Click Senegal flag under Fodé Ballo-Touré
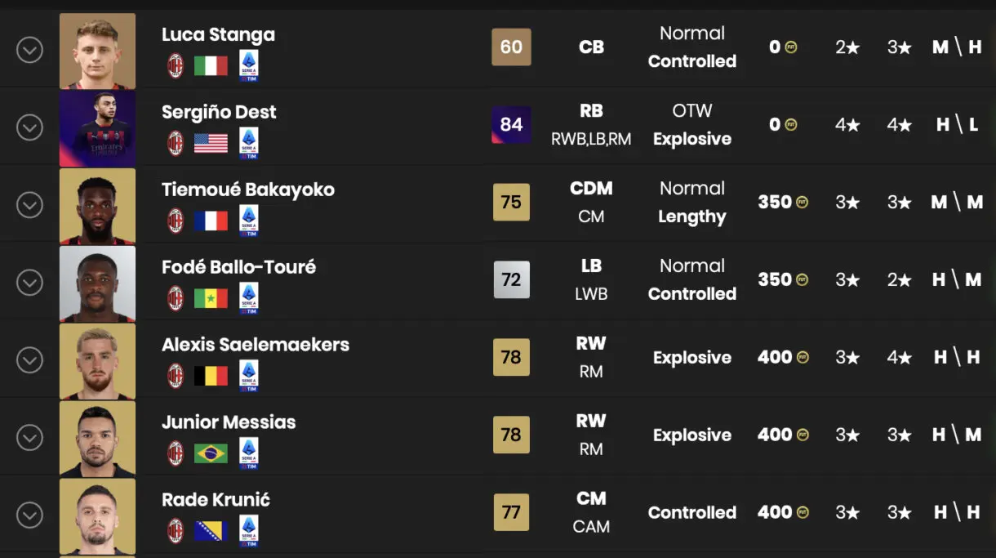The image size is (996, 558). coord(211,299)
